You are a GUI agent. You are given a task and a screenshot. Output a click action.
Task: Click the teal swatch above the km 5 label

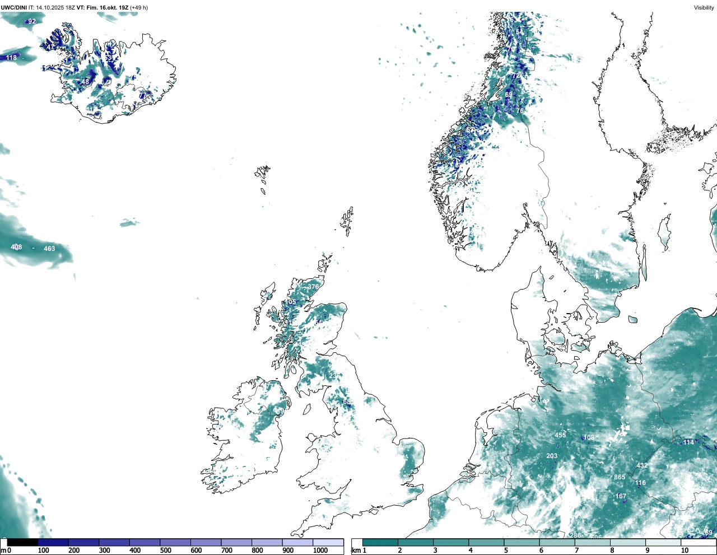click(523, 542)
